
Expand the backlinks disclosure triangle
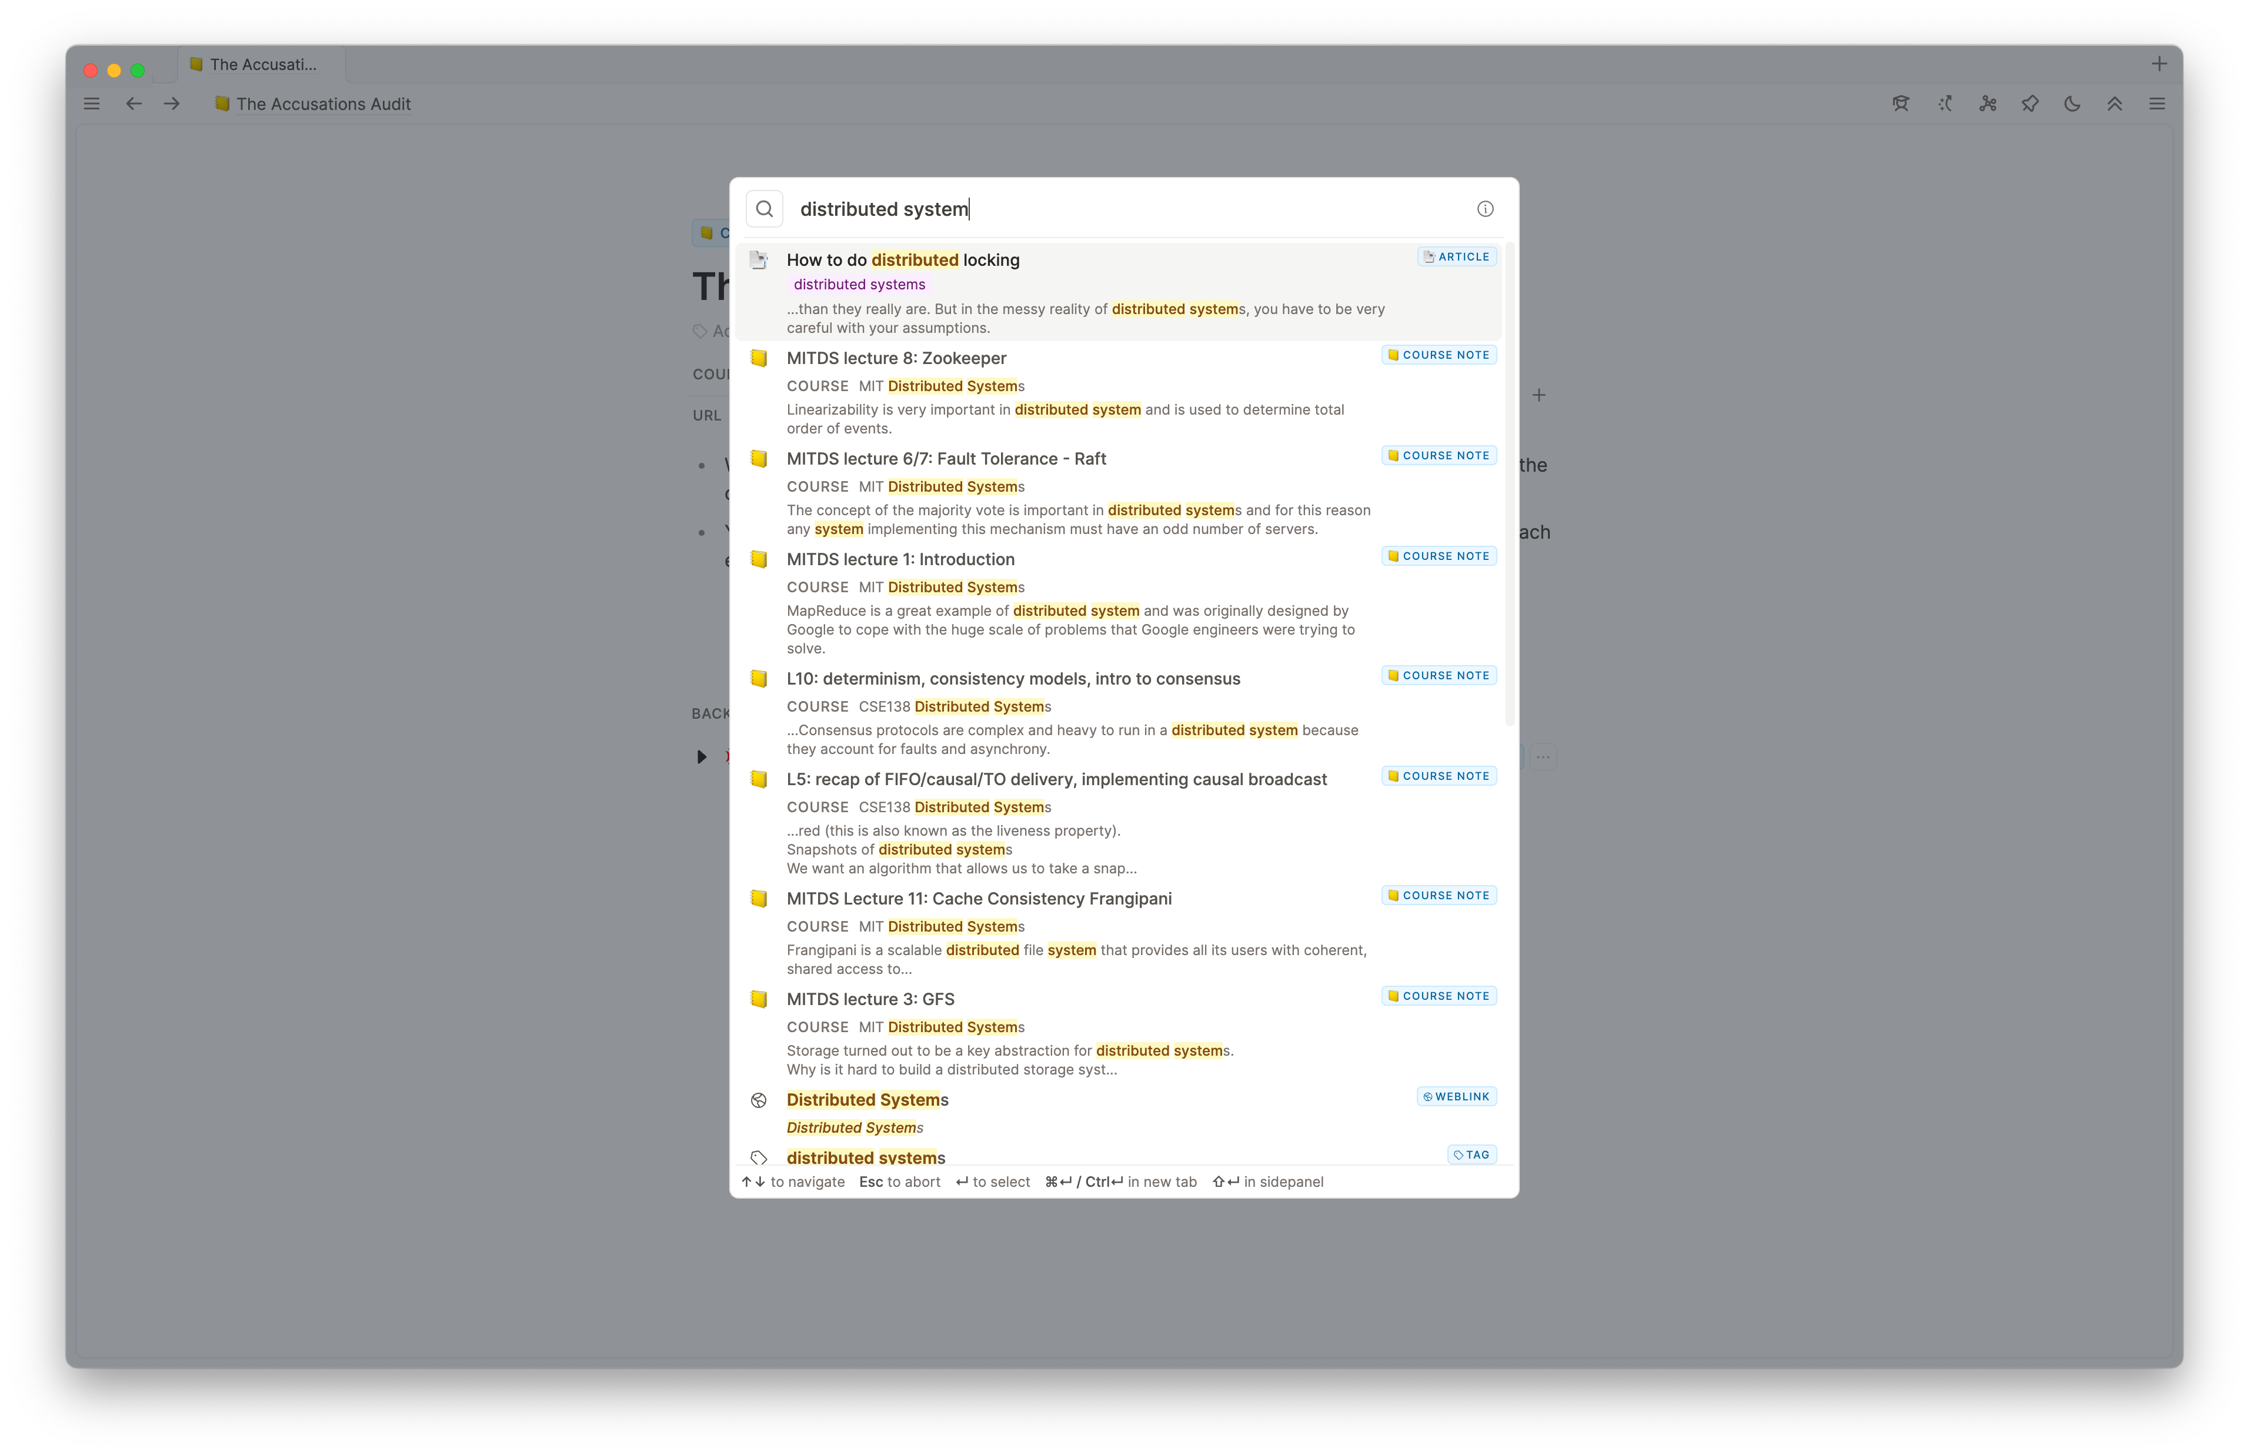[702, 757]
